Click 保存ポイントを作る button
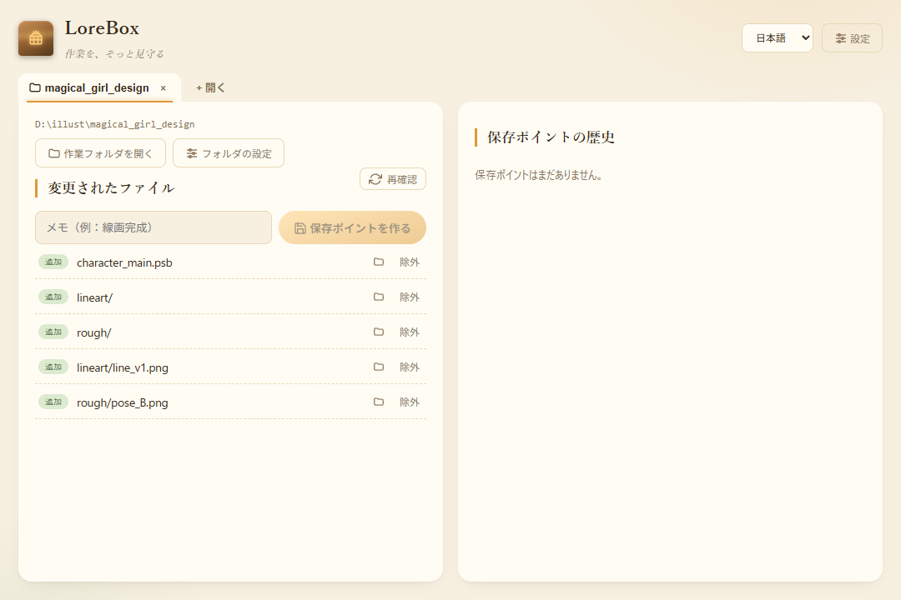The height and width of the screenshot is (600, 901). pos(352,228)
